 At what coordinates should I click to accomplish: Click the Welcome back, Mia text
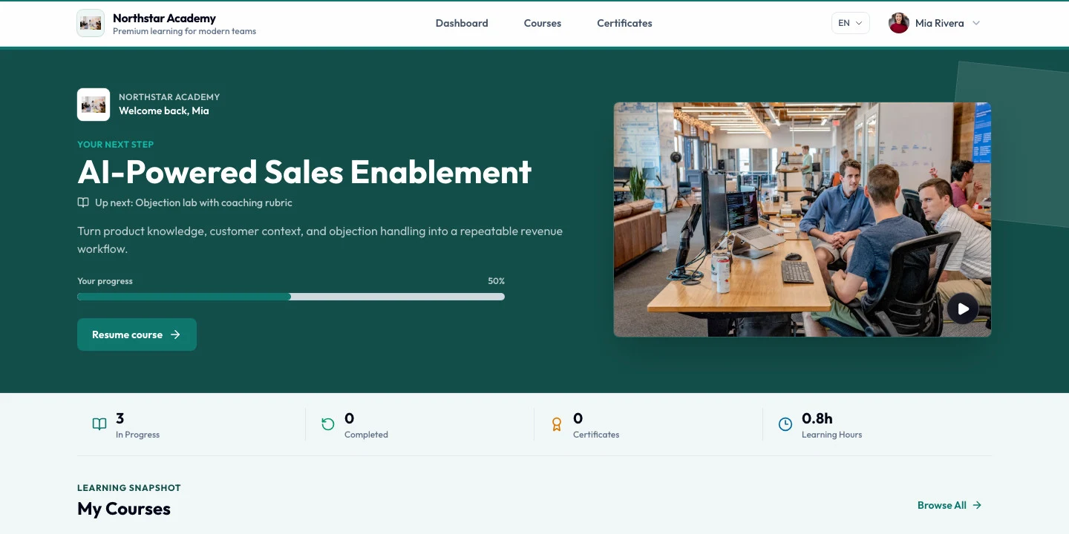[x=164, y=111]
